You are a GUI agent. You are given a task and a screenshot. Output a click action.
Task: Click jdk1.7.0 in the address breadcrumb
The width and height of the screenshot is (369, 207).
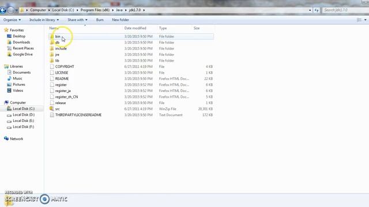(x=134, y=10)
